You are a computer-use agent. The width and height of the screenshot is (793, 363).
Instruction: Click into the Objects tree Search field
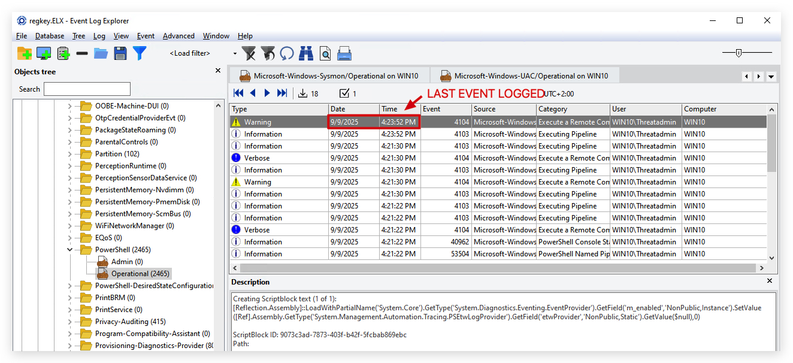pos(87,89)
